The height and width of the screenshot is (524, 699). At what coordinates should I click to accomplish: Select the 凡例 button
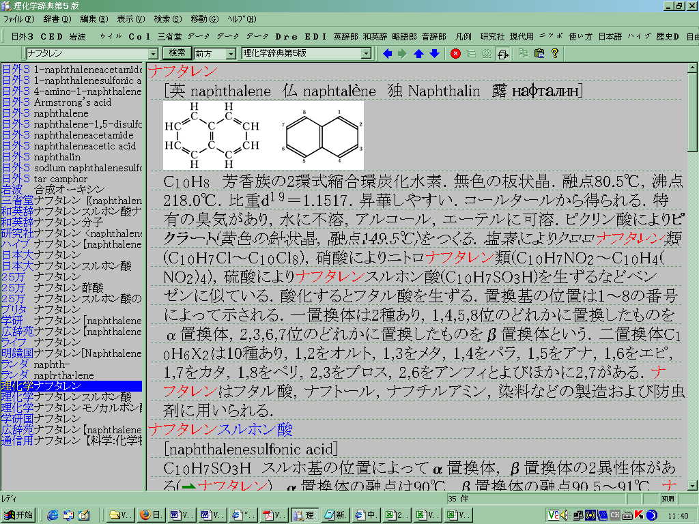[463, 37]
